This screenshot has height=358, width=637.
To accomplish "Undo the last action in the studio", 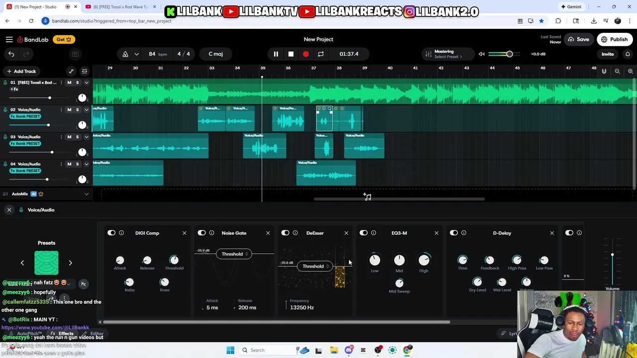I will coord(11,54).
